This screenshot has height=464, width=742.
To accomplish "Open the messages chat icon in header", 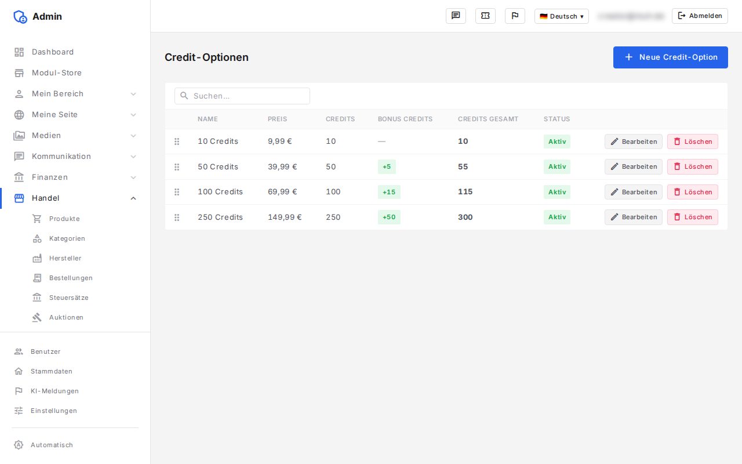I will (456, 16).
